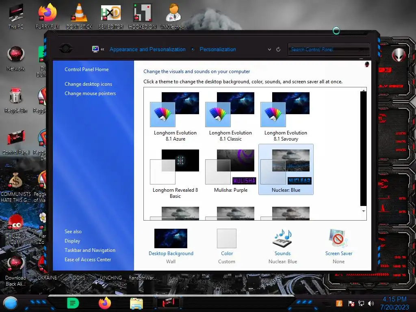Click the volume speaker tray icon
The image size is (416, 312).
click(x=371, y=303)
